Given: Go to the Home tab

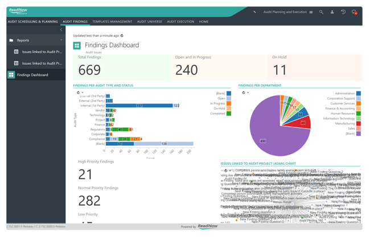Looking at the screenshot, I should 204,22.
